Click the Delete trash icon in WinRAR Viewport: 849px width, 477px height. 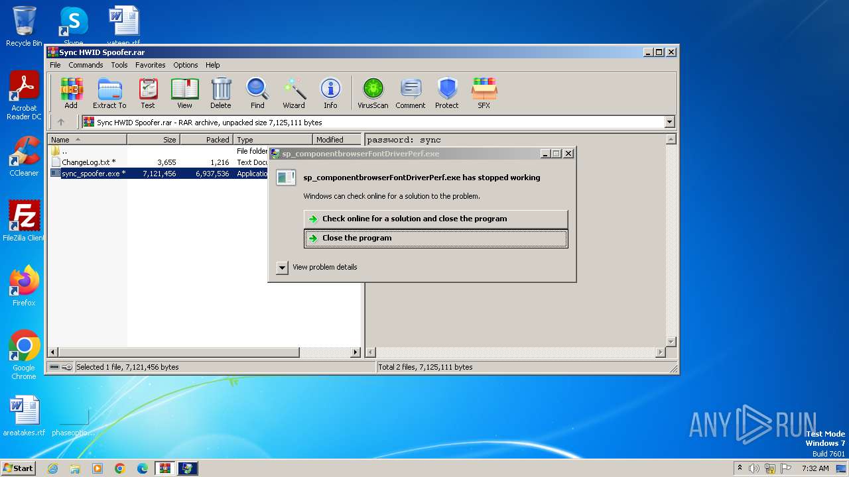pos(221,93)
